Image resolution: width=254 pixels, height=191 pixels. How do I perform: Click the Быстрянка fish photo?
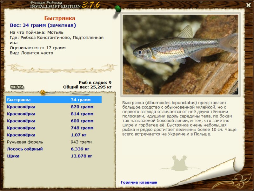(x=180, y=54)
